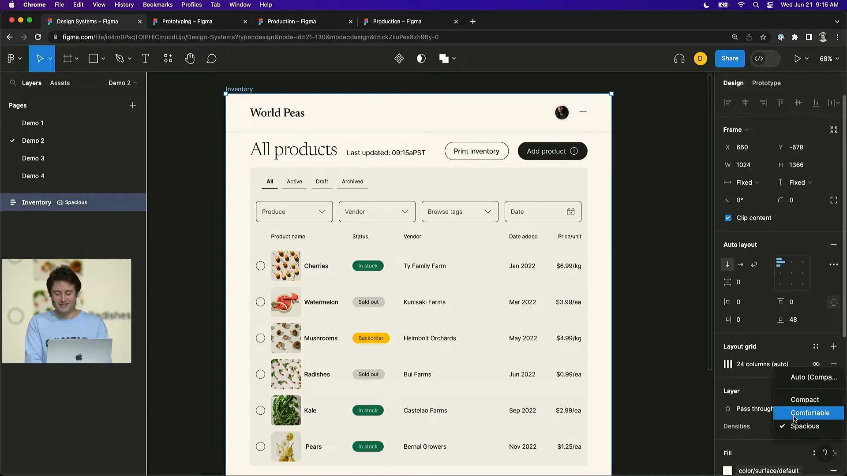Toggle Clip content checkbox
This screenshot has width=847, height=476.
tap(728, 218)
